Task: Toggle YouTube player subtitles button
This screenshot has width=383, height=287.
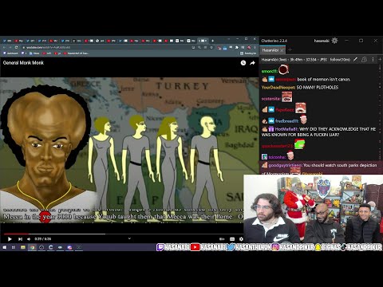Action: click(x=232, y=239)
